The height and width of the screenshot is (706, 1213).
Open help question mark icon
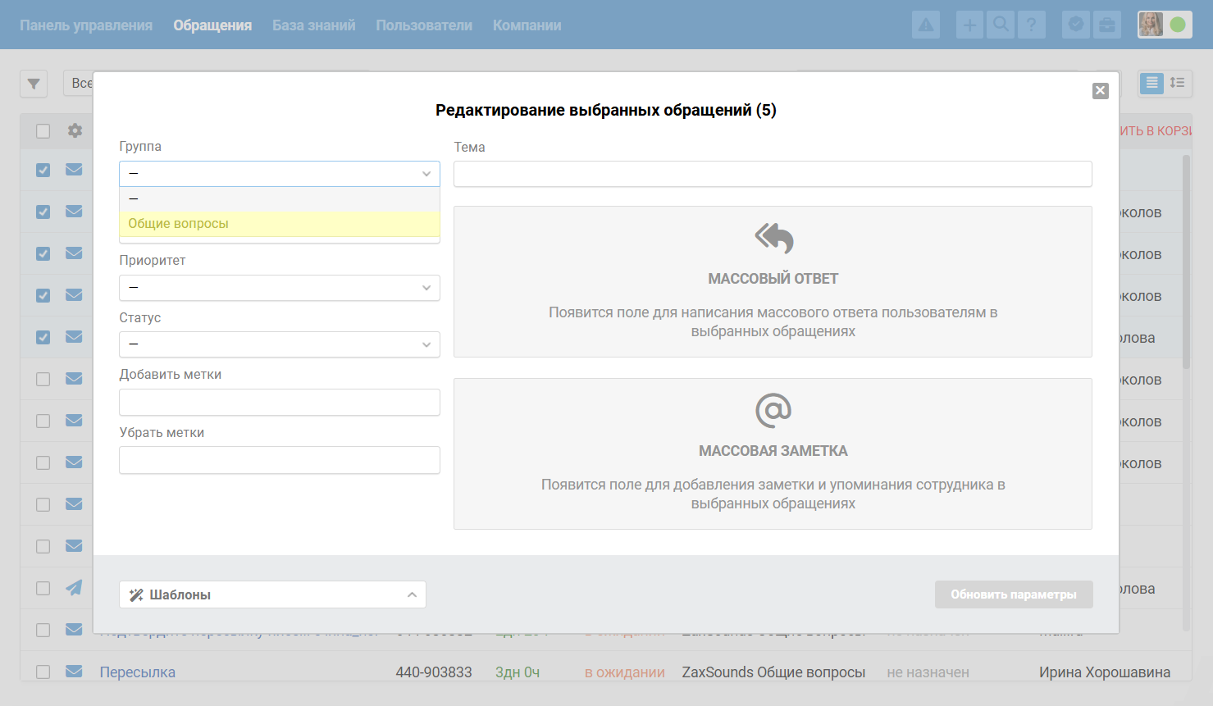pos(1031,25)
